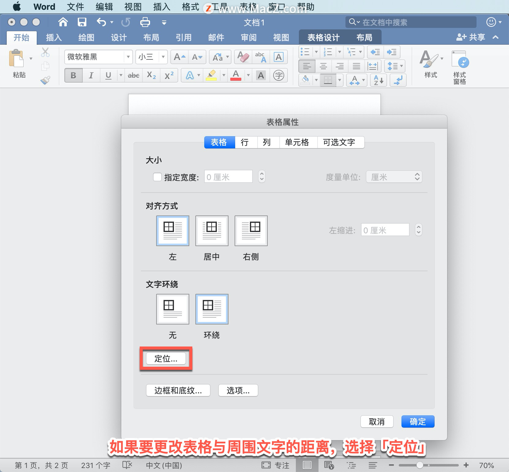The width and height of the screenshot is (509, 472).
Task: Enable the 指定宽度 checkbox
Action: (157, 177)
